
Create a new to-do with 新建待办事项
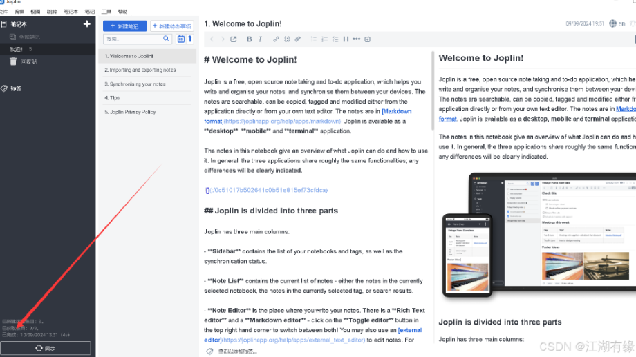coord(172,26)
